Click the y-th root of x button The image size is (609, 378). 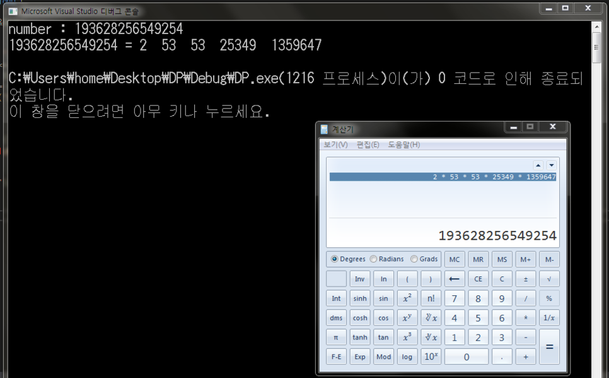pos(431,317)
